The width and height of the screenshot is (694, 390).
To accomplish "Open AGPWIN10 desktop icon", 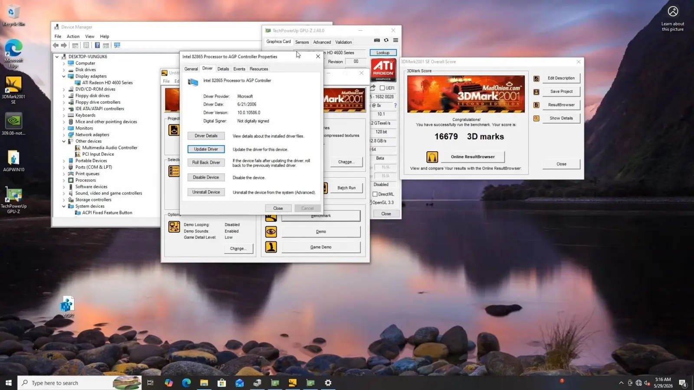I will click(x=13, y=161).
